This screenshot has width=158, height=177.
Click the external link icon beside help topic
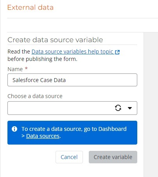pos(117,52)
